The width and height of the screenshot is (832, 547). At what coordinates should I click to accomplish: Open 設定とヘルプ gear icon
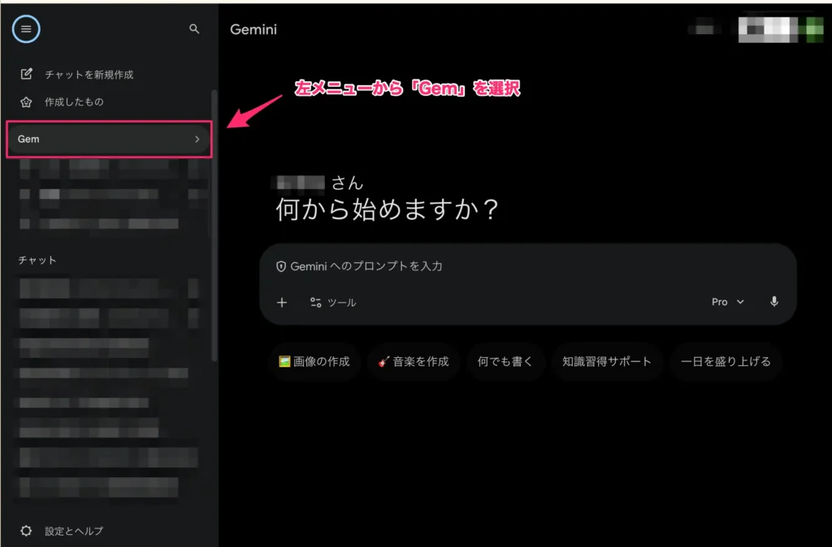coord(26,531)
